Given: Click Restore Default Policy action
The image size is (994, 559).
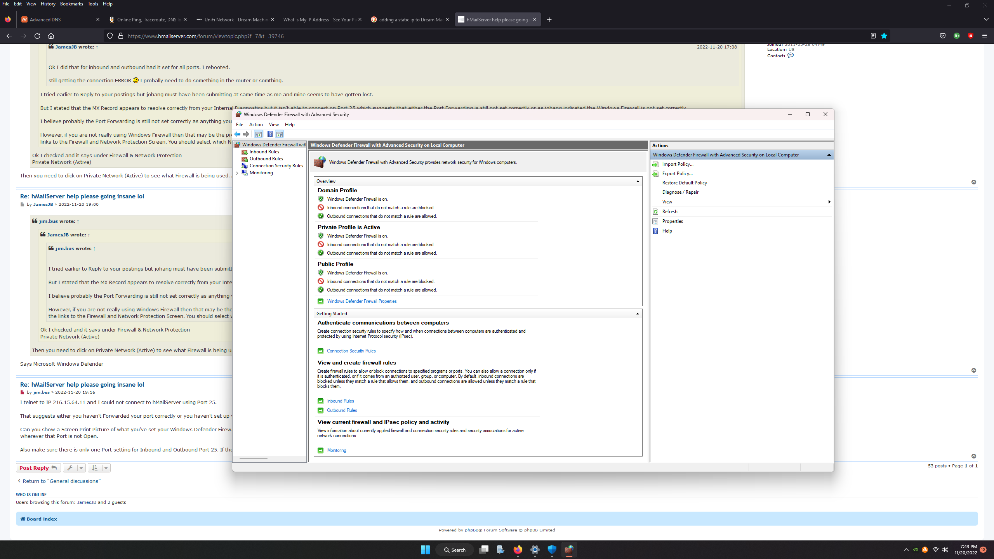Looking at the screenshot, I should [685, 183].
